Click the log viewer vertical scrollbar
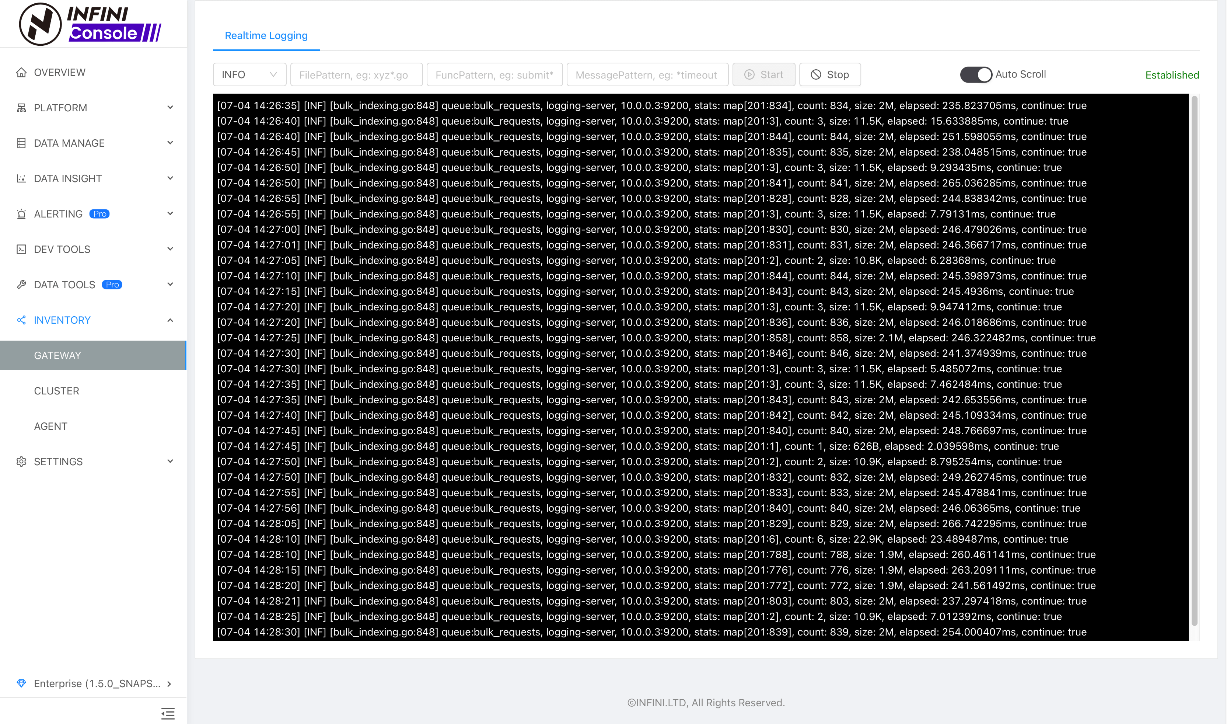This screenshot has height=724, width=1227. pos(1194,361)
